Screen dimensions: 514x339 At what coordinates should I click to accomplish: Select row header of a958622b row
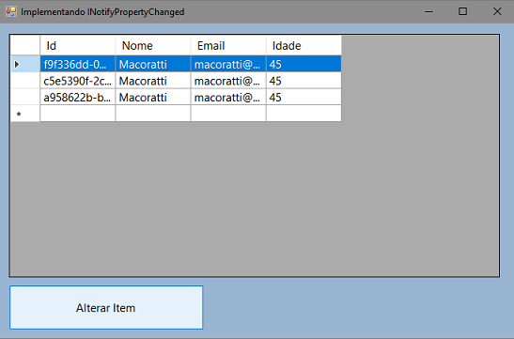25,97
